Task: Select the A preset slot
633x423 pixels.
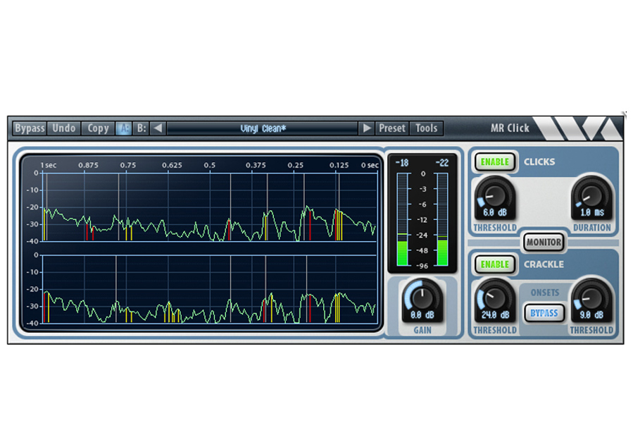Action: 123,128
